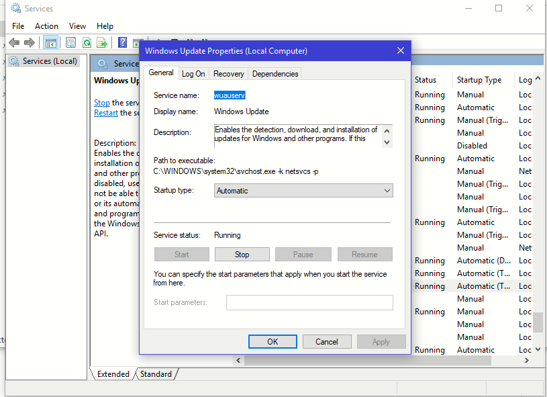Click Cancel in the properties dialog

point(327,342)
